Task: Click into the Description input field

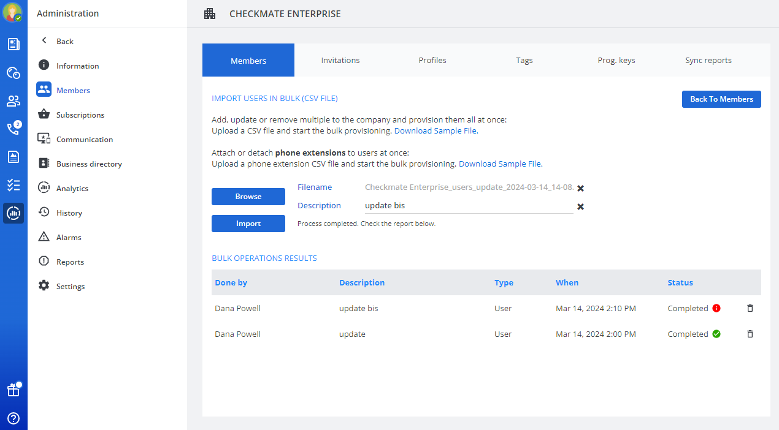Action: click(x=466, y=206)
